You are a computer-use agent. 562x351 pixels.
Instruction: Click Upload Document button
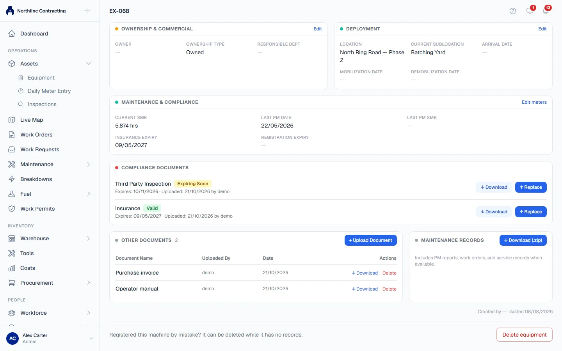pyautogui.click(x=371, y=240)
